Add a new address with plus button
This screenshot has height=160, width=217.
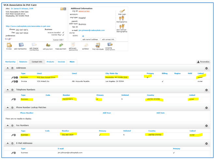207,68
